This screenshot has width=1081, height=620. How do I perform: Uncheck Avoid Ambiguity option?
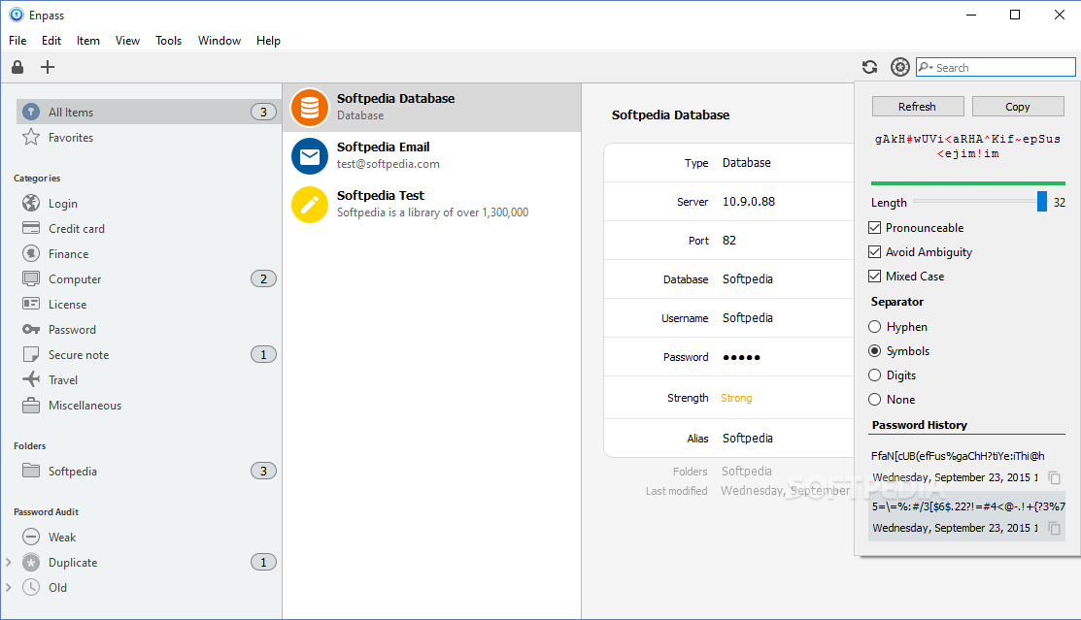point(875,251)
